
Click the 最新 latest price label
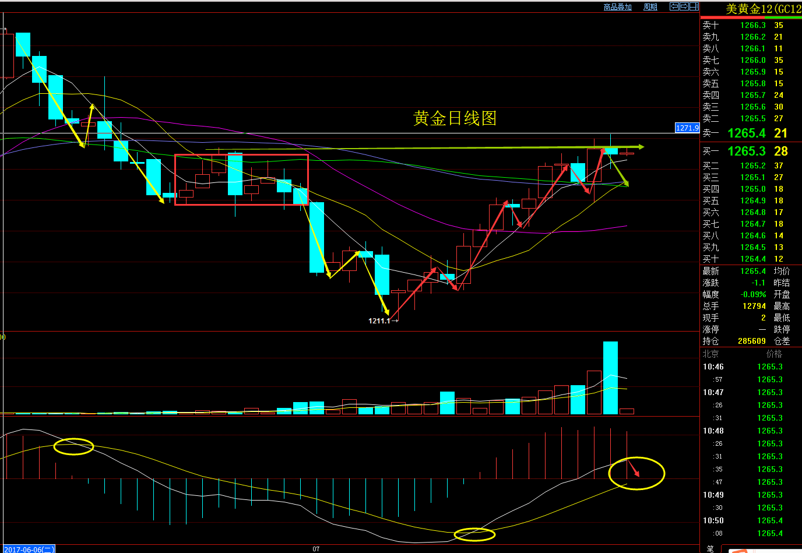[711, 271]
